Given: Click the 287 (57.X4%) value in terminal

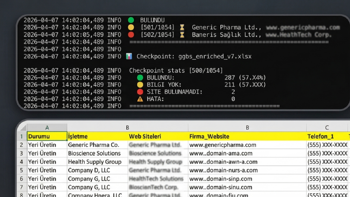Looking at the screenshot, I should click(245, 77).
